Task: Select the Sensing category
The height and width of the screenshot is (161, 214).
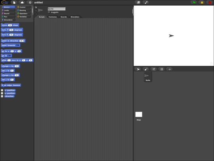Action: click(x=24, y=10)
